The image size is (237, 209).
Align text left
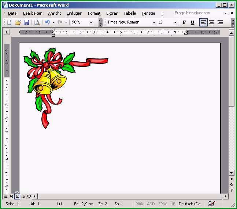click(x=203, y=22)
